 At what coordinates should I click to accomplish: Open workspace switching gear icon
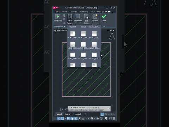pyautogui.click(x=92, y=119)
